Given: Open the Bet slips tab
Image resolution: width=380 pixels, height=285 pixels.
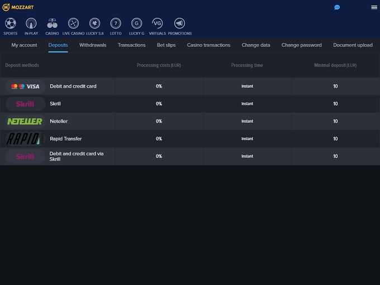Looking at the screenshot, I should (166, 45).
